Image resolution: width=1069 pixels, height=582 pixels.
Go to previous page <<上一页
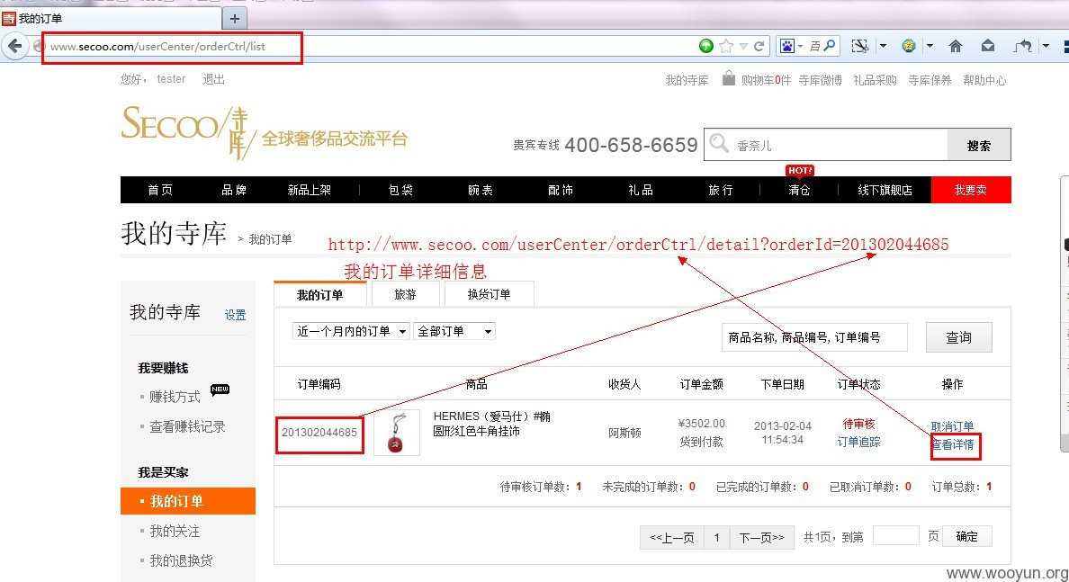(671, 538)
